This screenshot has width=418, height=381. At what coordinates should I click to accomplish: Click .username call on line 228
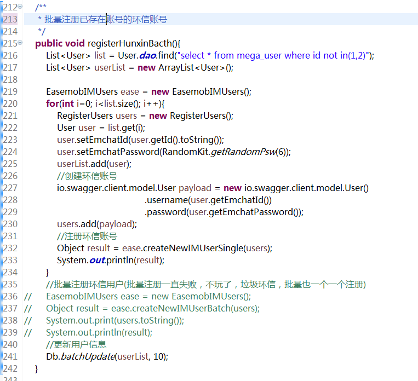pos(167,200)
